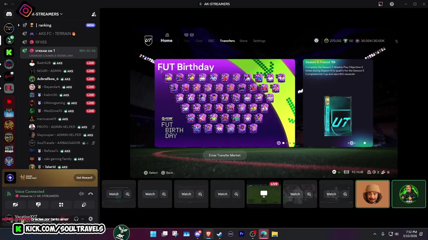Go forward with the title bar arrow
428x240 pixels.
pos(12,4)
